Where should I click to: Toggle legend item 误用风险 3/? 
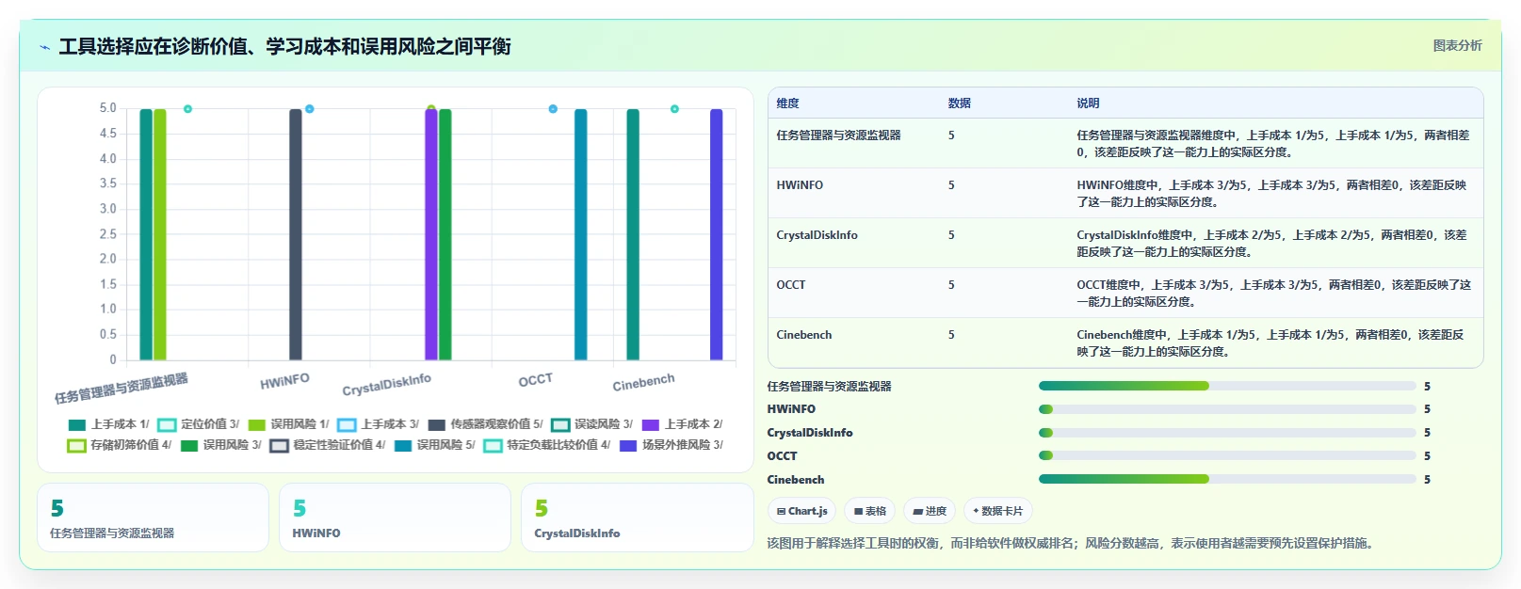click(x=220, y=445)
